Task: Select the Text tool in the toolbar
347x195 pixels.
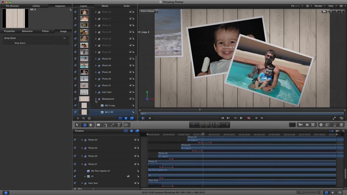Action: 119,125
